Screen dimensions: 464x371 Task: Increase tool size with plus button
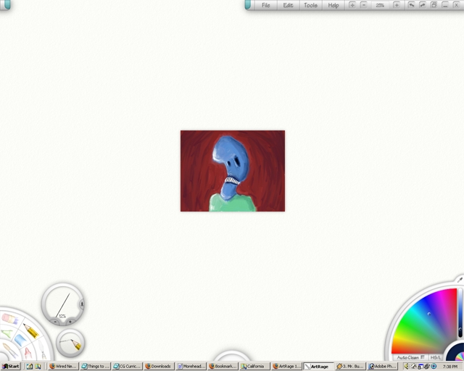70,322
